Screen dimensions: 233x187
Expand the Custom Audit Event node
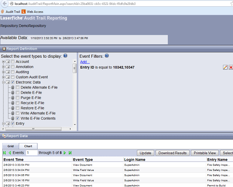click(3, 77)
